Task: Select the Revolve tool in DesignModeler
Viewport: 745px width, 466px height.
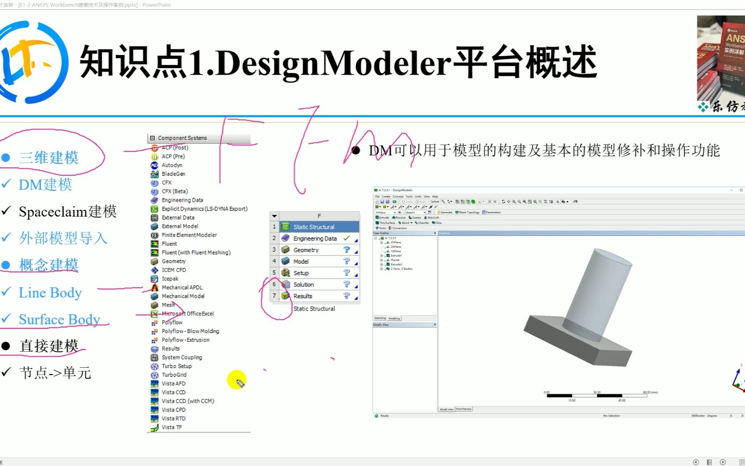Action: tap(399, 217)
